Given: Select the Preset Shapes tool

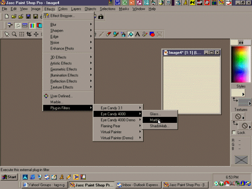Looking at the screenshot, I should (x=152, y=34).
